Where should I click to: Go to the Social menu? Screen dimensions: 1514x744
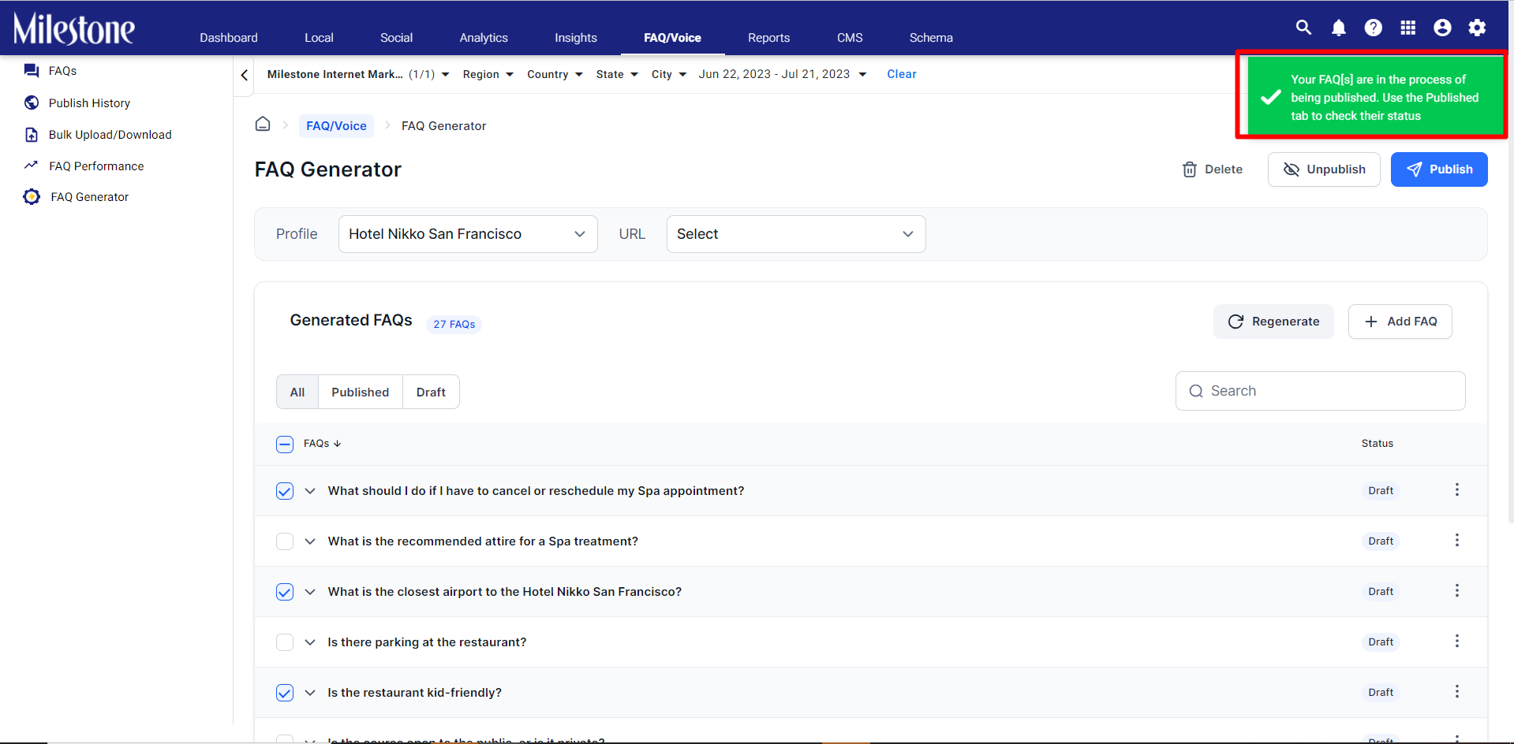pos(396,38)
